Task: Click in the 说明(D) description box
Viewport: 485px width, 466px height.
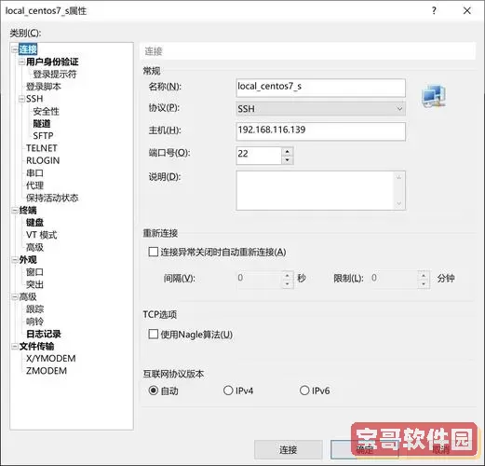Action: pyautogui.click(x=320, y=190)
